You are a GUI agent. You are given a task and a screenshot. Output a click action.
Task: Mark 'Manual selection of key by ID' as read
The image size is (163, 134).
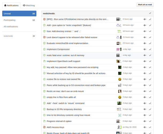(150, 73)
